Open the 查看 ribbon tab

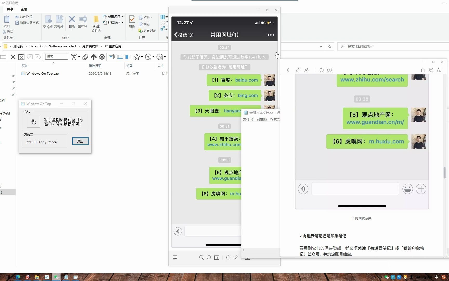click(24, 9)
